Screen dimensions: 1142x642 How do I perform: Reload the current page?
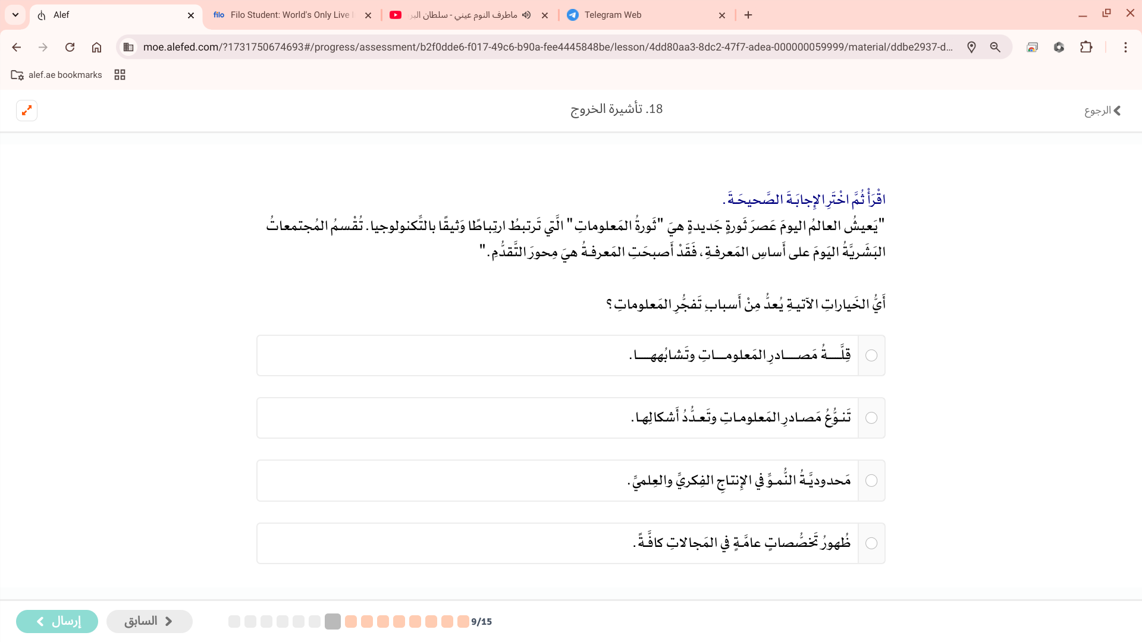tap(70, 48)
